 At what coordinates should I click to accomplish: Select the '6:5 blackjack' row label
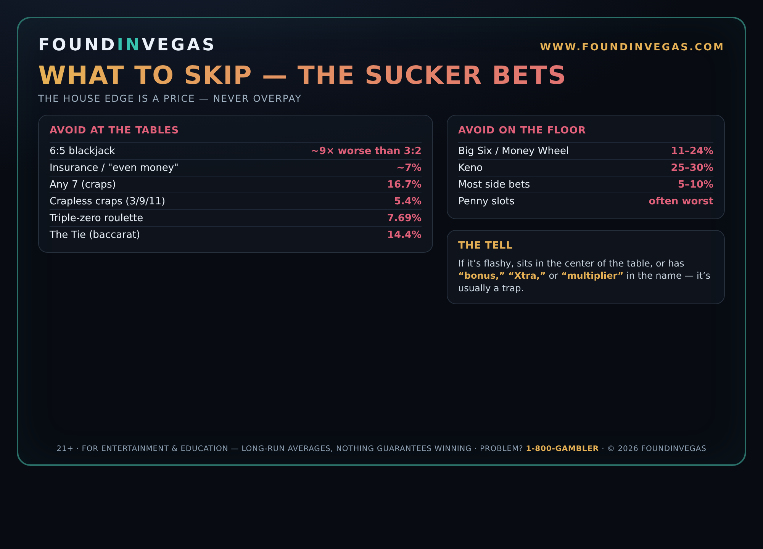click(x=82, y=151)
